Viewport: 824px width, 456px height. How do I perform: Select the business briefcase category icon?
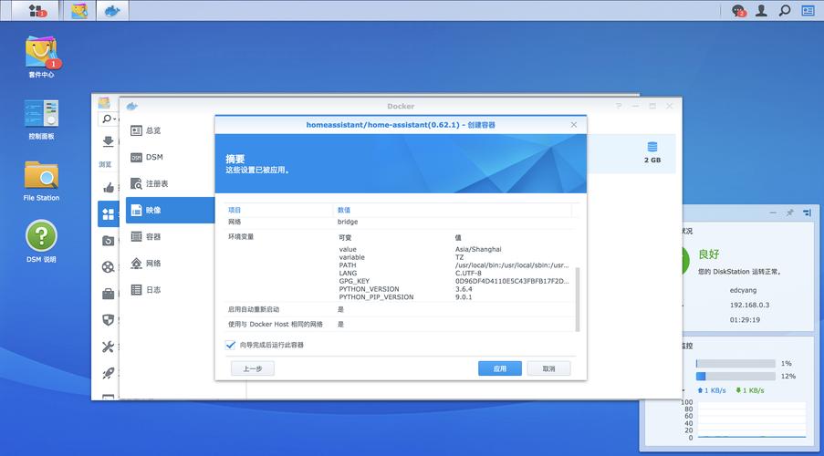109,294
